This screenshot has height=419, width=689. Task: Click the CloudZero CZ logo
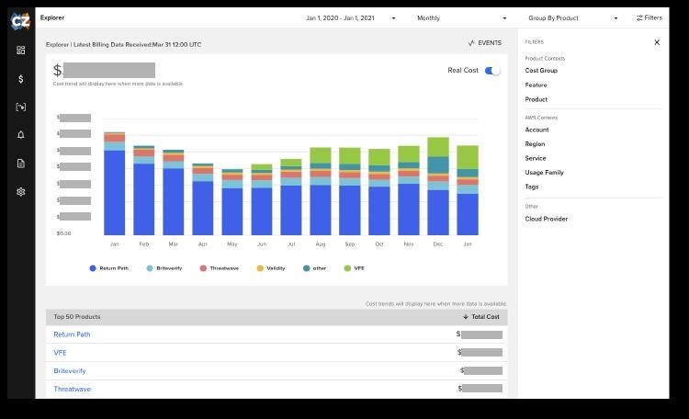[20, 21]
